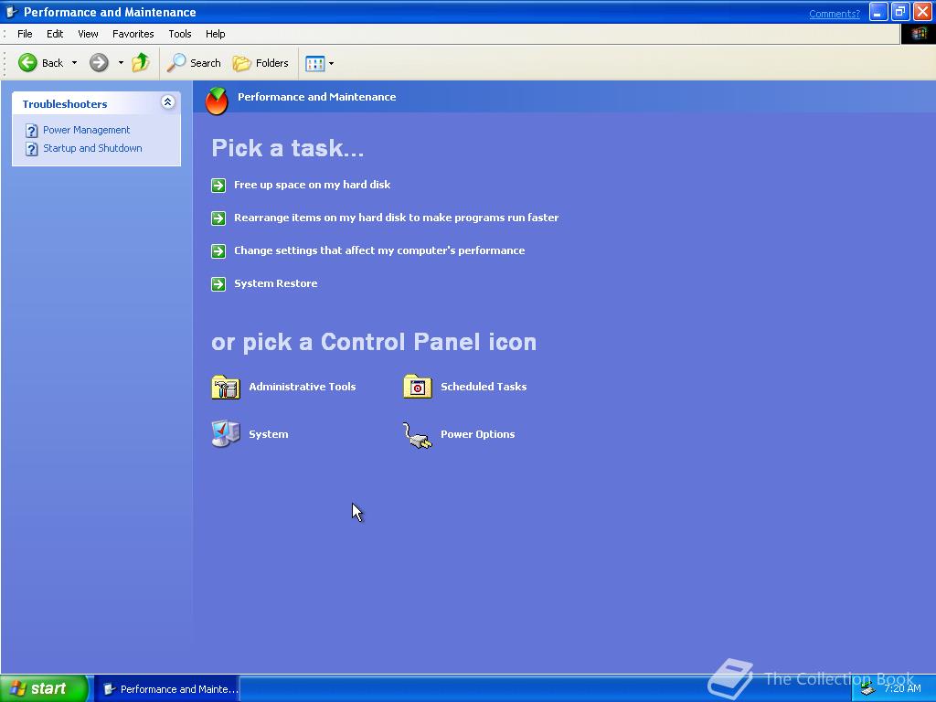The height and width of the screenshot is (702, 936).
Task: Minimize the Performance and Maintenance window
Action: 878,12
